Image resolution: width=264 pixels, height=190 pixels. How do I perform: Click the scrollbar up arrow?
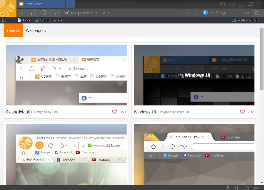(262, 26)
